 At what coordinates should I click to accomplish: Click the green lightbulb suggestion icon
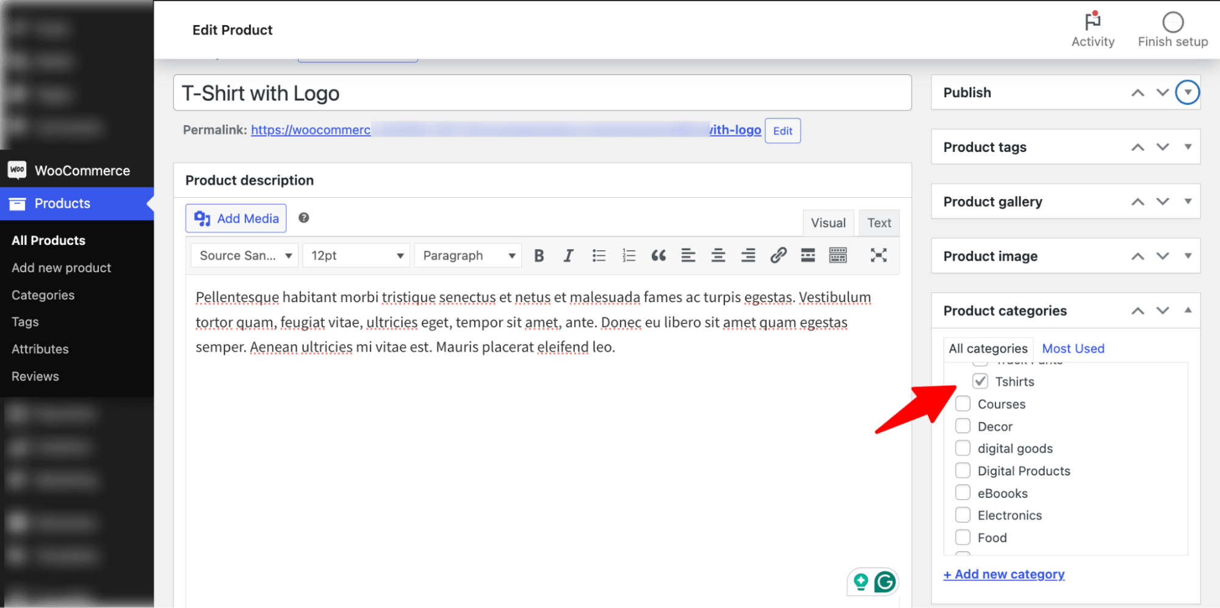(x=861, y=582)
